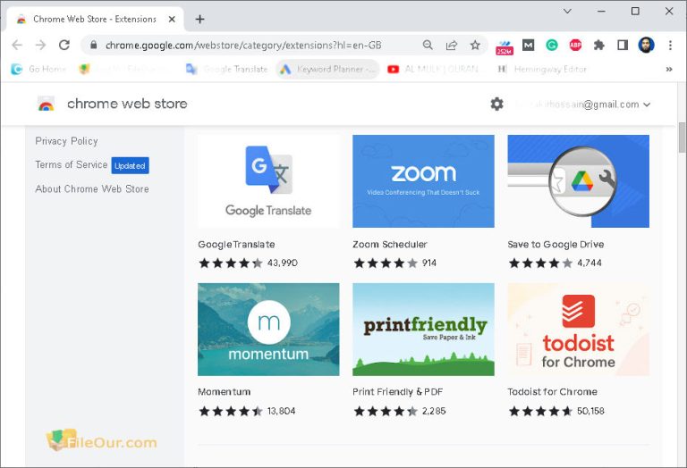Open the Terms of Service link
The width and height of the screenshot is (687, 468).
point(72,164)
